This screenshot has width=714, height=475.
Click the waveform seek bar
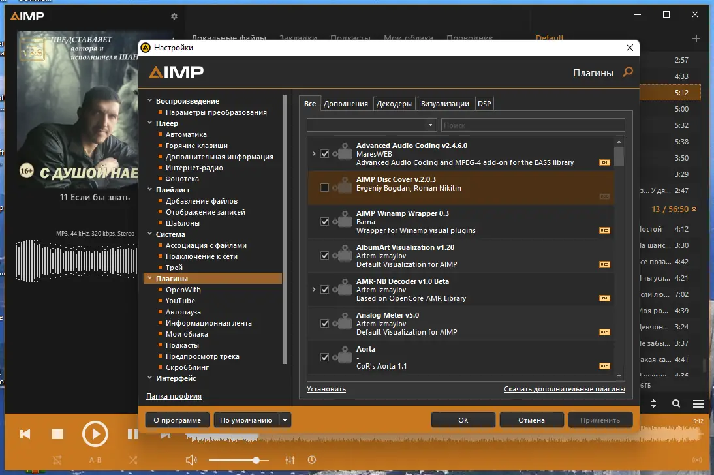[x=444, y=437]
